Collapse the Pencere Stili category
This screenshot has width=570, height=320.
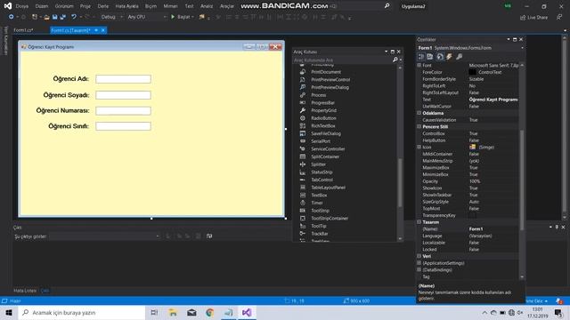pyautogui.click(x=419, y=126)
